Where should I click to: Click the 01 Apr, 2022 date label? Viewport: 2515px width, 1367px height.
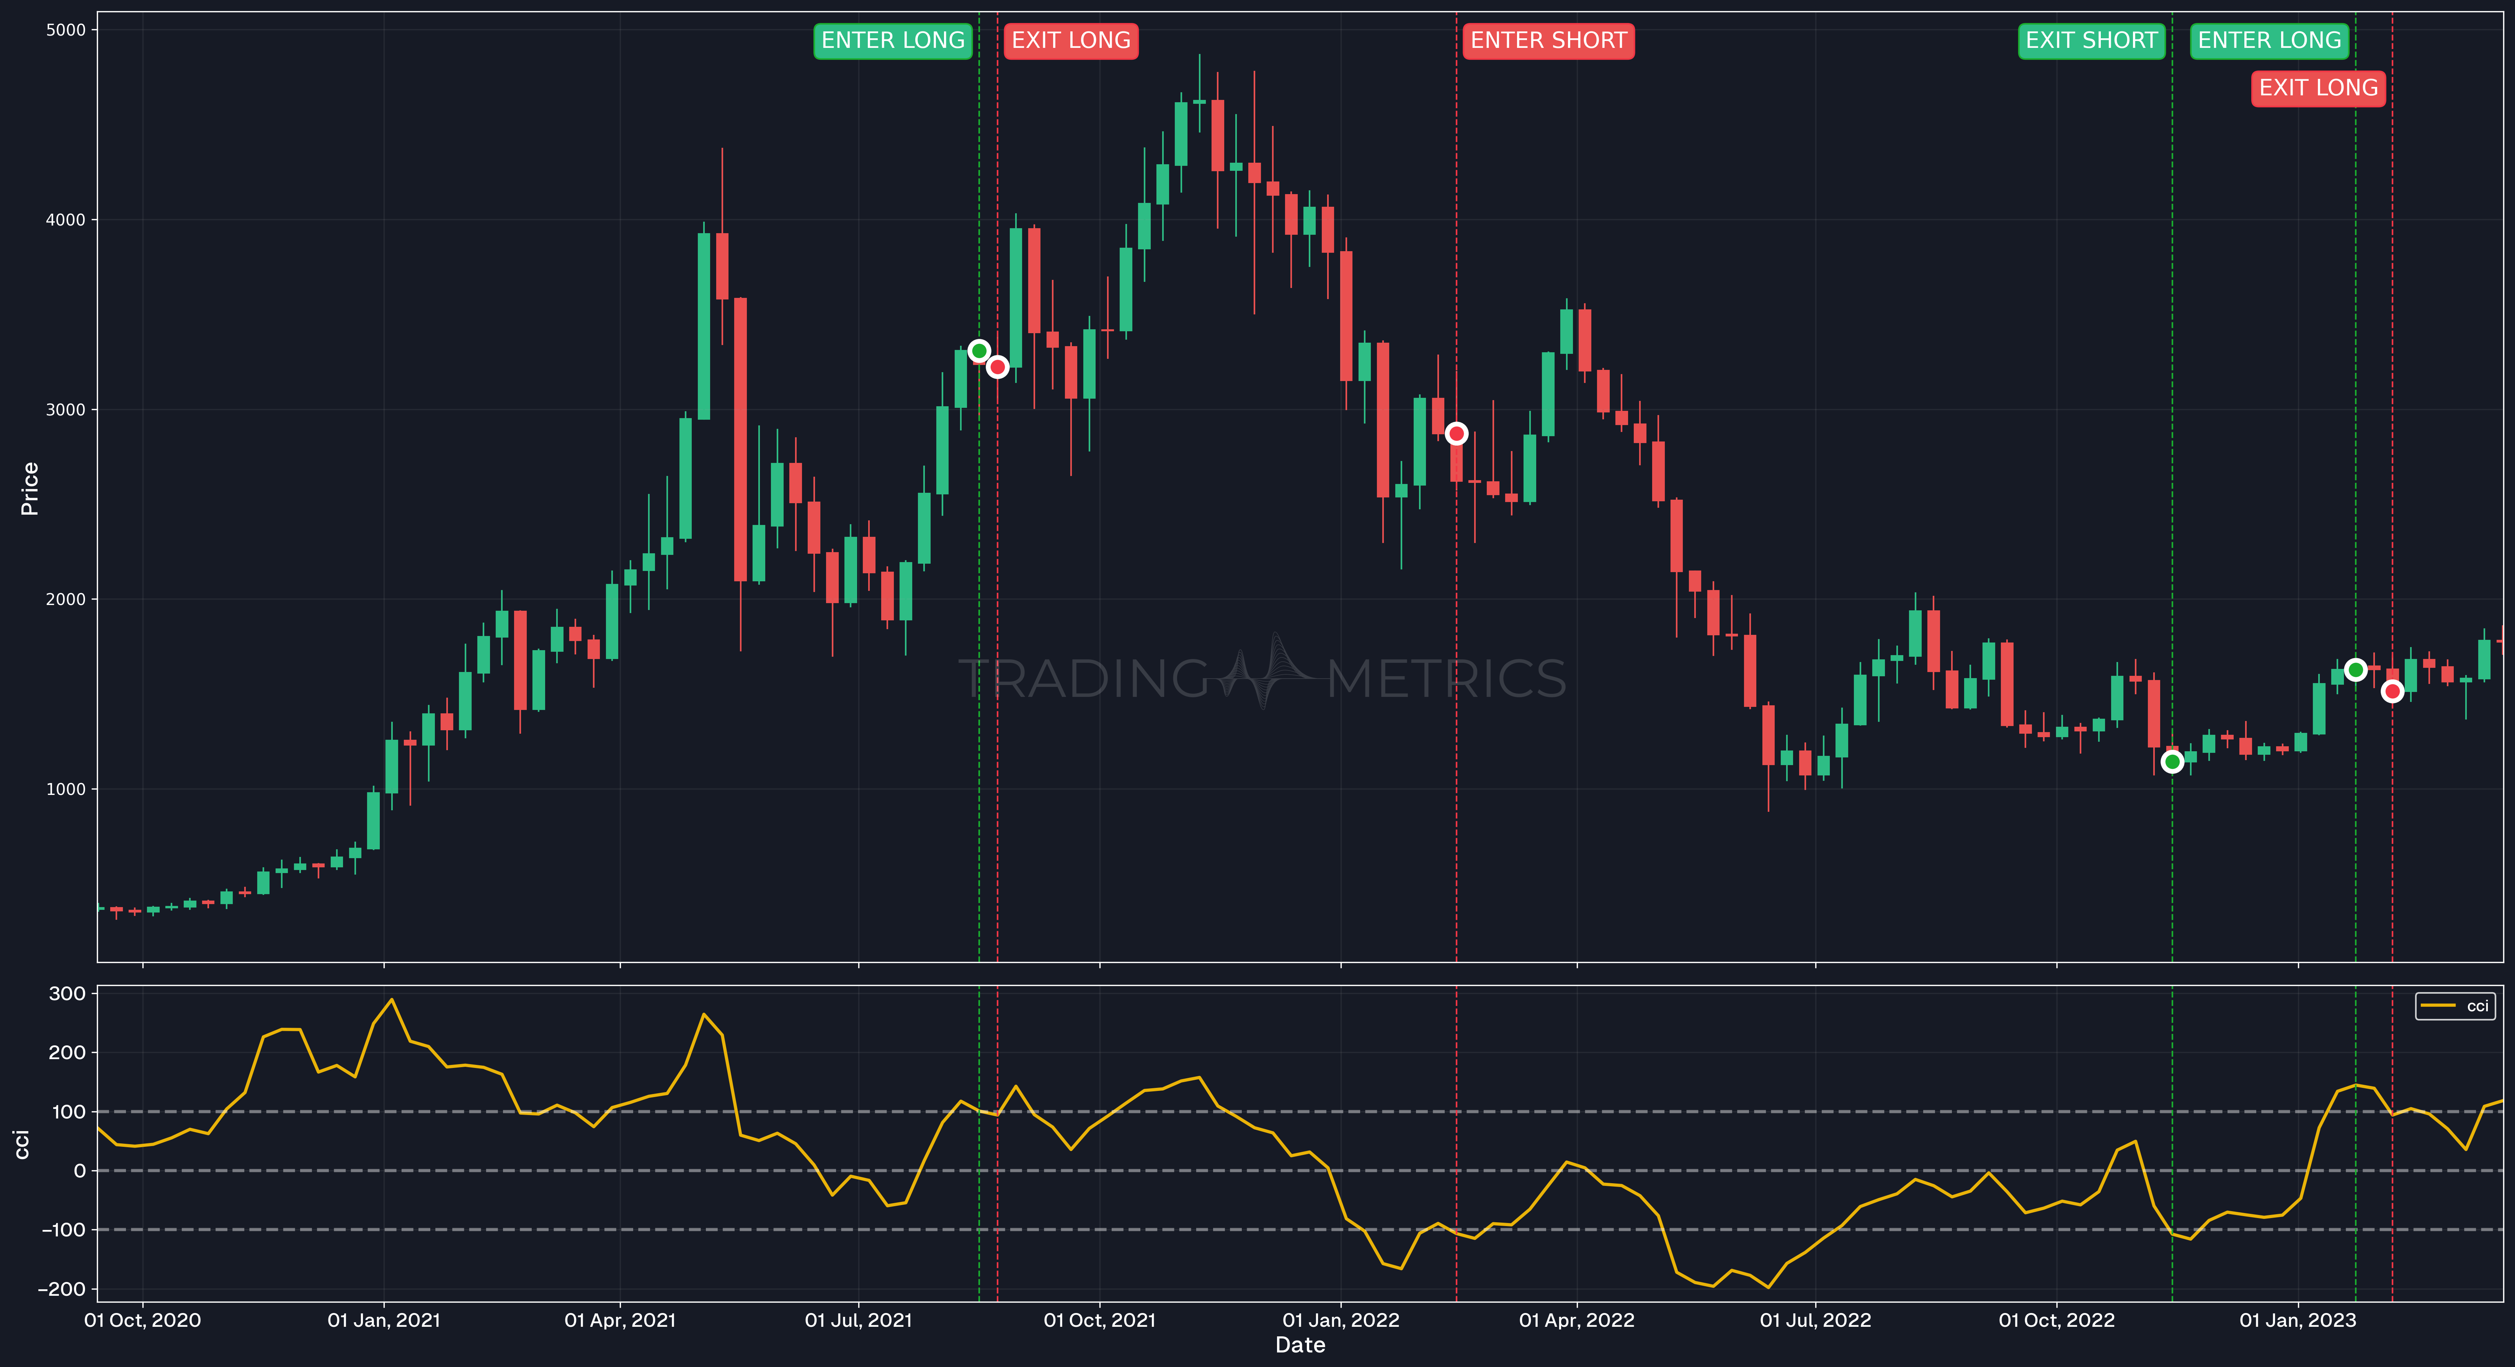click(1577, 1320)
